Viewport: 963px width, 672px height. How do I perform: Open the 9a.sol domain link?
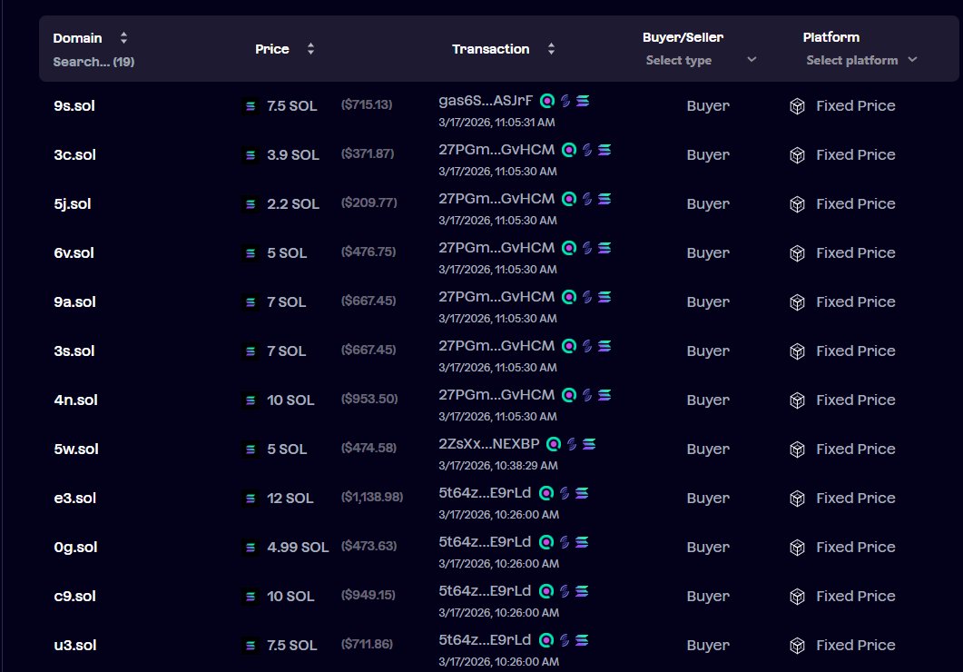[x=75, y=302]
